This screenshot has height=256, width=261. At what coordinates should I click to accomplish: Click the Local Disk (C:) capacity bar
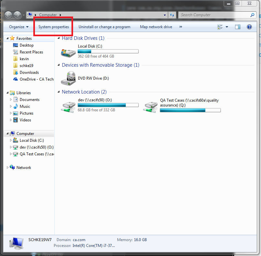[108, 51]
